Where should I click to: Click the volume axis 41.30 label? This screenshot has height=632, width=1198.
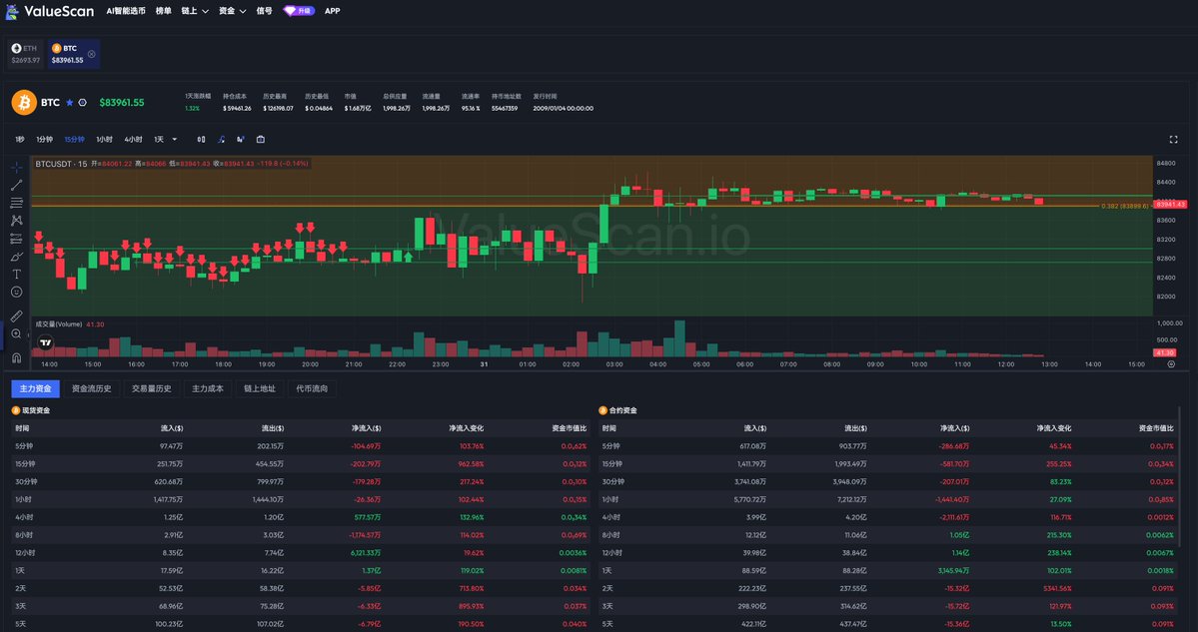click(1164, 352)
